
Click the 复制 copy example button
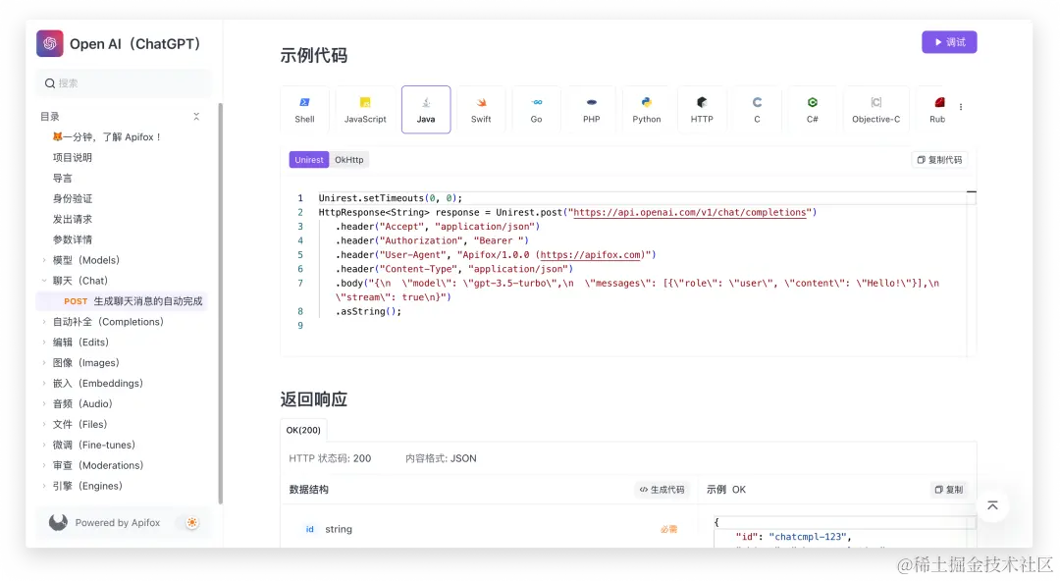(949, 490)
